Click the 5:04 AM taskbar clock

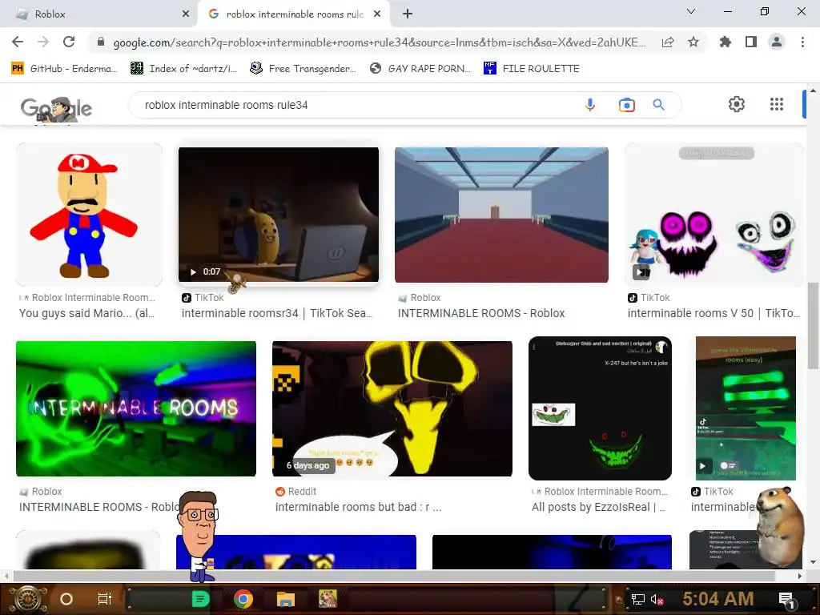pyautogui.click(x=718, y=599)
